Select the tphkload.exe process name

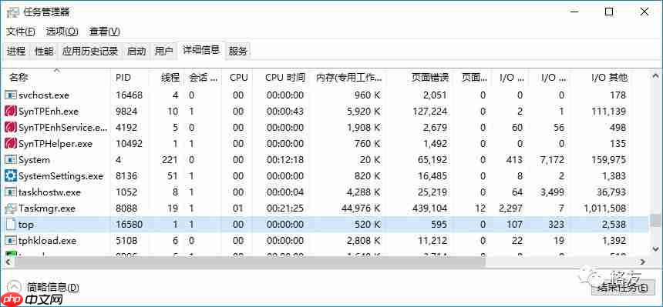pyautogui.click(x=47, y=240)
